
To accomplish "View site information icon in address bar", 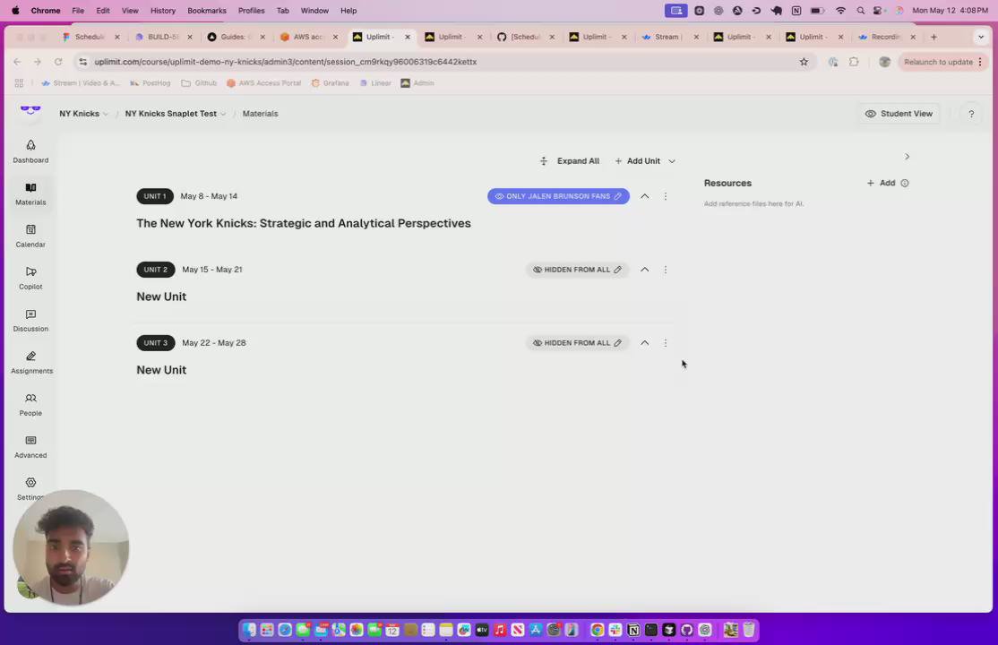I will pos(82,62).
